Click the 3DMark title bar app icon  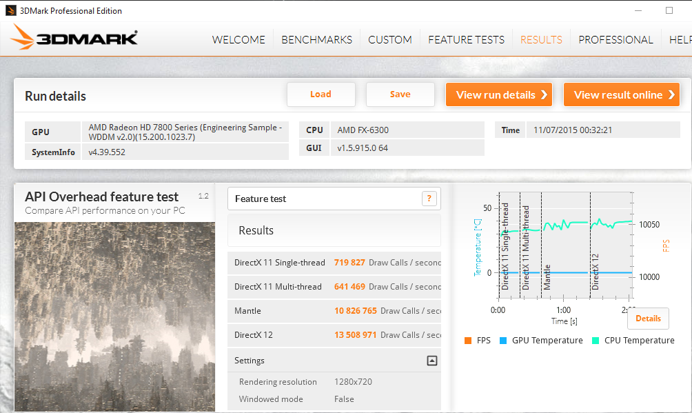tap(10, 10)
